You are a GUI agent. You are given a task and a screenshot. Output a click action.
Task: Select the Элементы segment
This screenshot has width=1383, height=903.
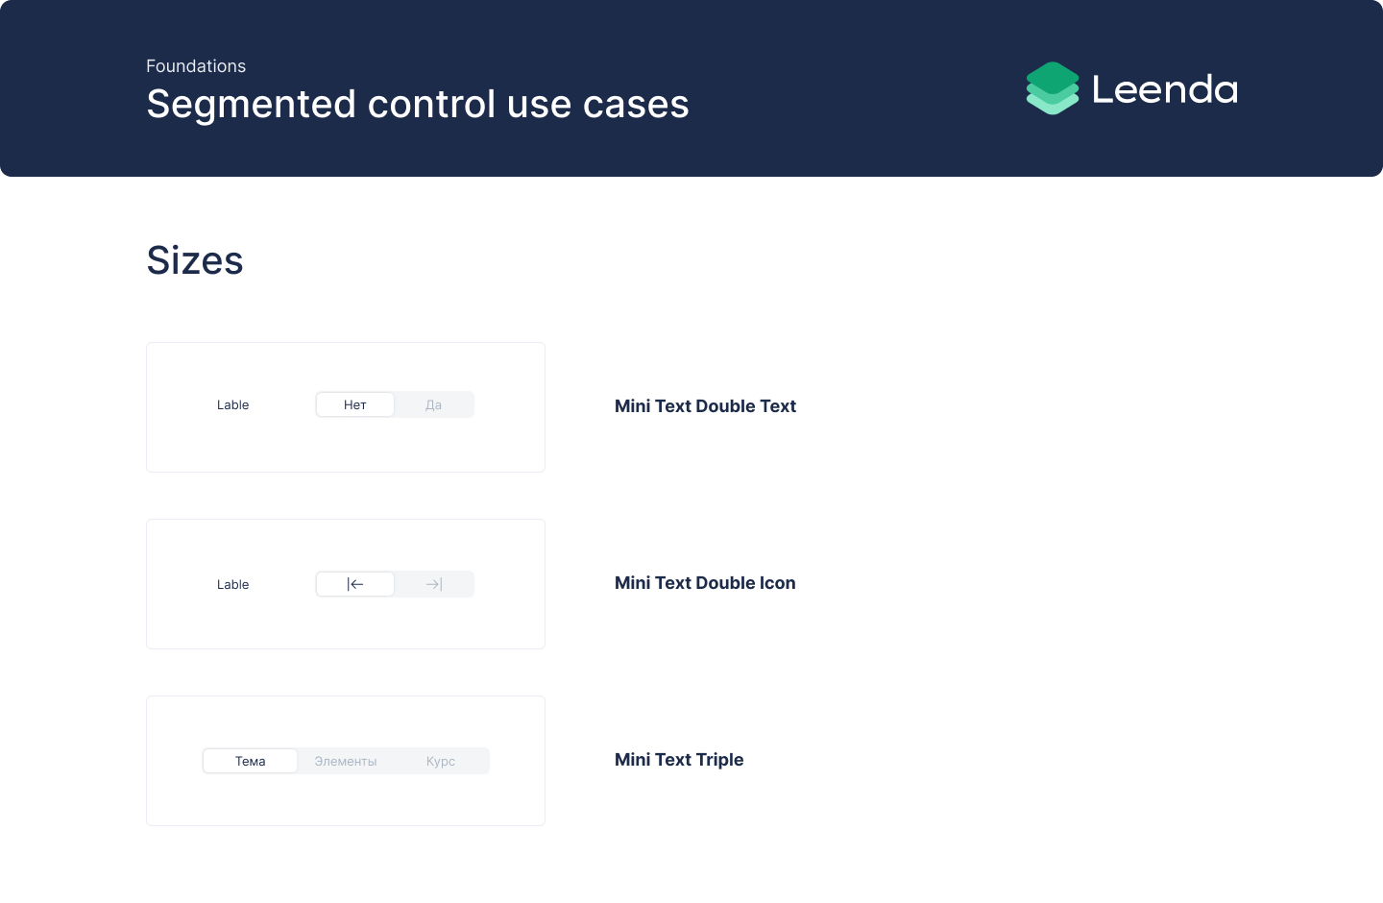[x=346, y=761]
